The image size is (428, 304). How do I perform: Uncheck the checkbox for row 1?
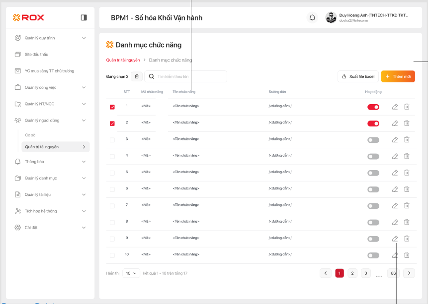pyautogui.click(x=112, y=107)
